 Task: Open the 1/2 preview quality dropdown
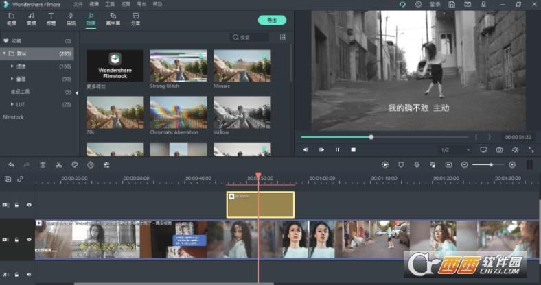455,150
